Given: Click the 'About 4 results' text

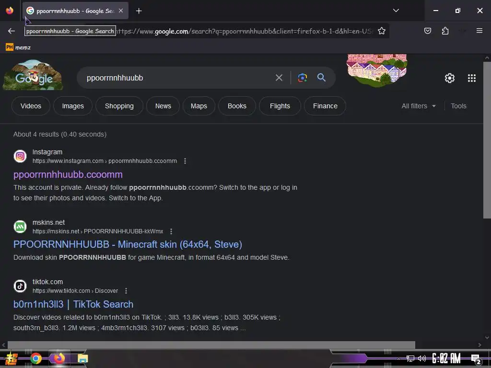Looking at the screenshot, I should (60, 134).
